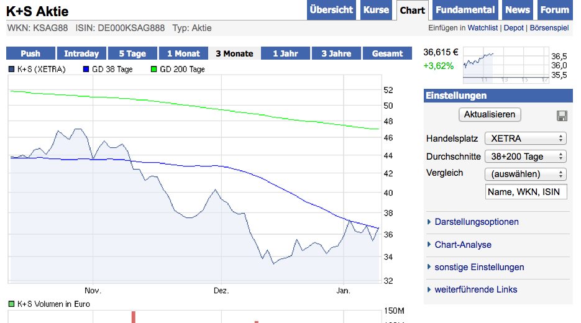Open the Handelsplatz XETRA dropdown
This screenshot has height=323, width=581.
click(526, 139)
